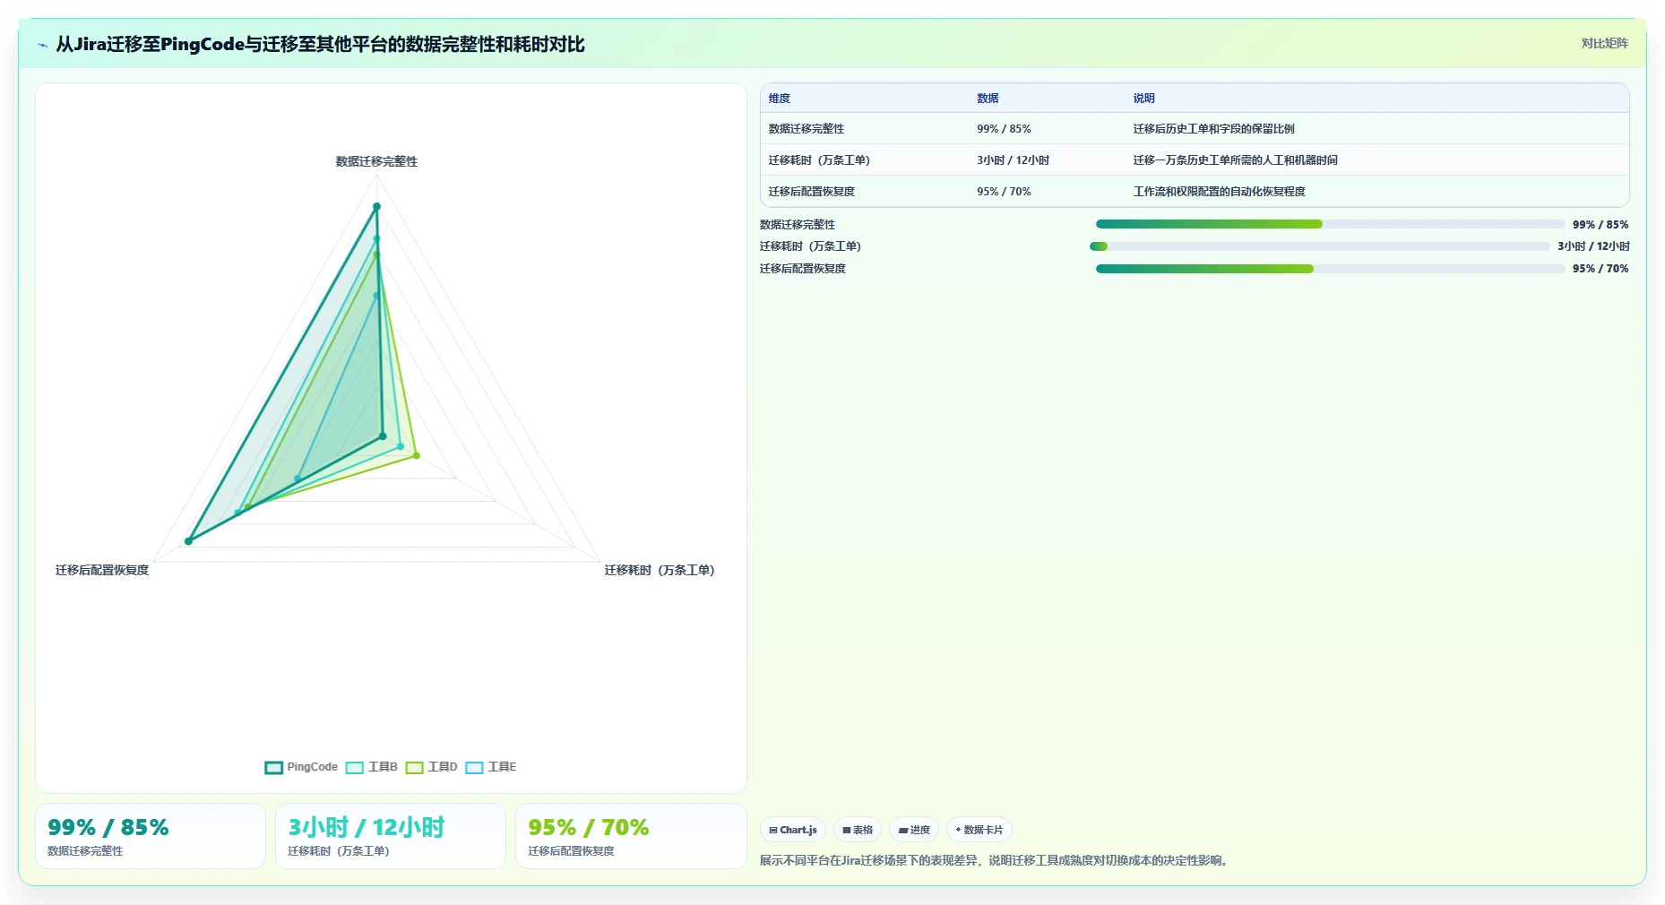The height and width of the screenshot is (905, 1665).
Task: Toggle the PingCode legend entry
Action: 301,767
